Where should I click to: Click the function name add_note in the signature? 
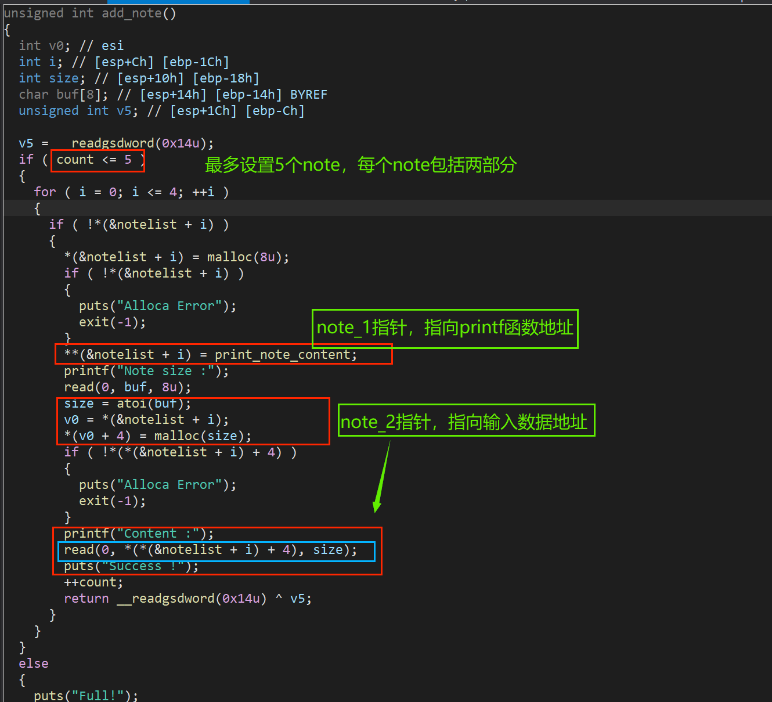[x=132, y=13]
